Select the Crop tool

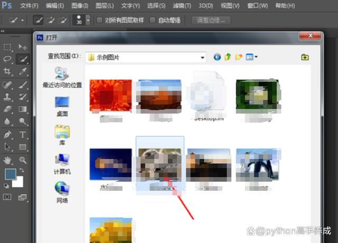coord(8,71)
